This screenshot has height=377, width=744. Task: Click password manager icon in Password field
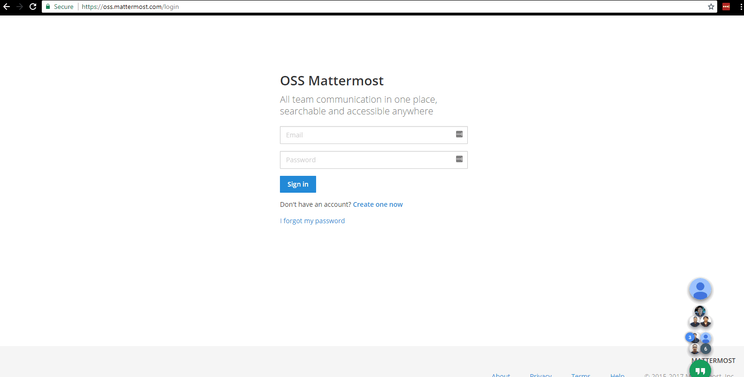(459, 159)
